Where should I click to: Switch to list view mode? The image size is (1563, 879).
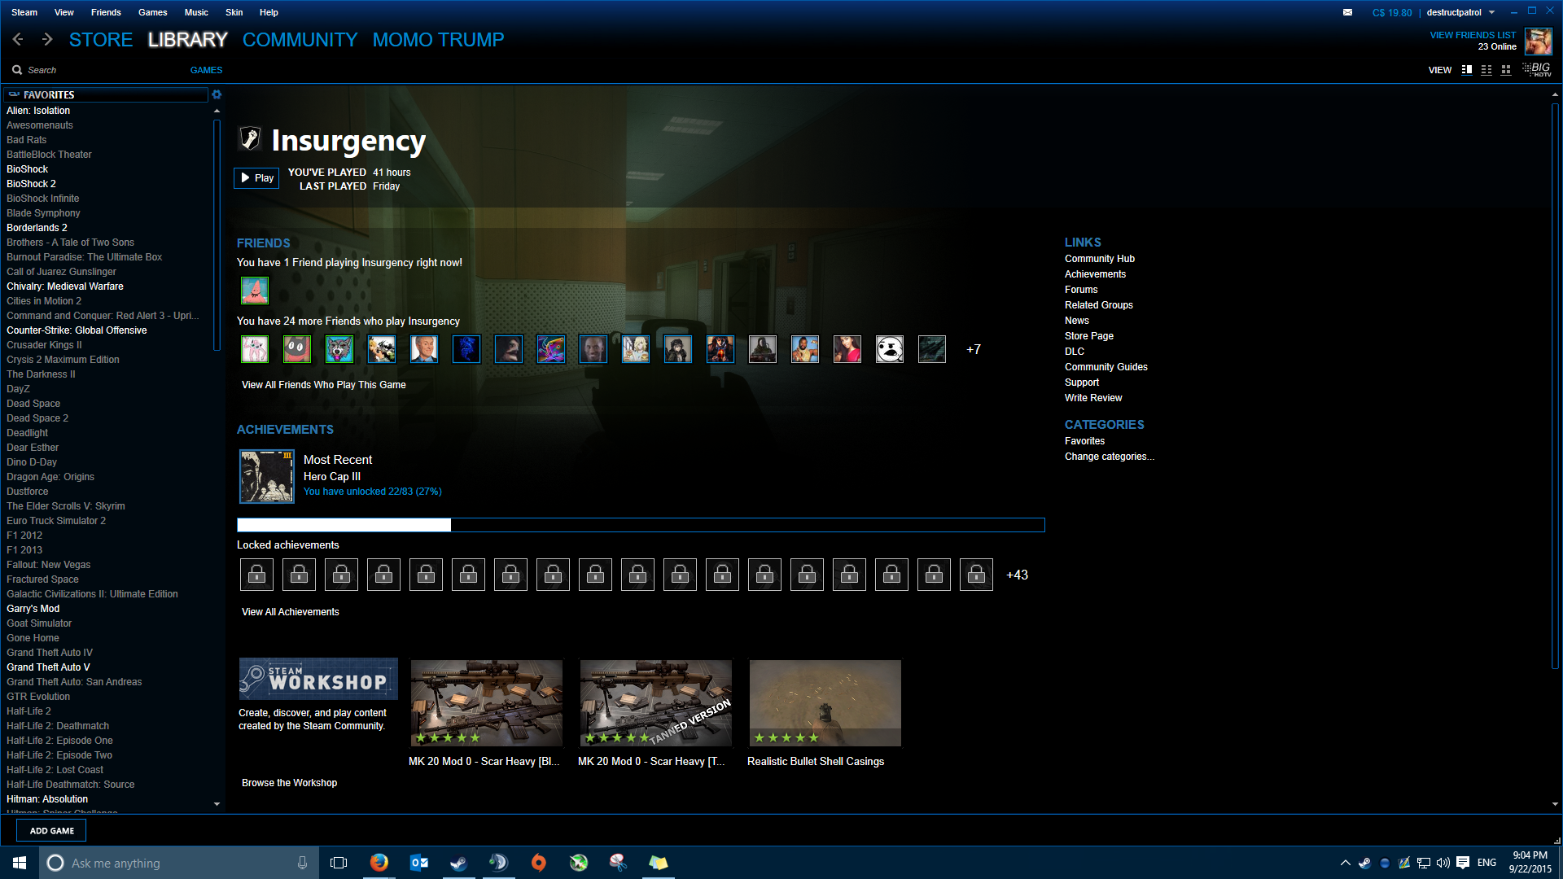tap(1486, 70)
